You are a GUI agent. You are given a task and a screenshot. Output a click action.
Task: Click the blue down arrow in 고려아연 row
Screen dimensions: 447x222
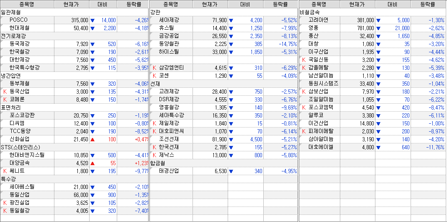coord(379,20)
